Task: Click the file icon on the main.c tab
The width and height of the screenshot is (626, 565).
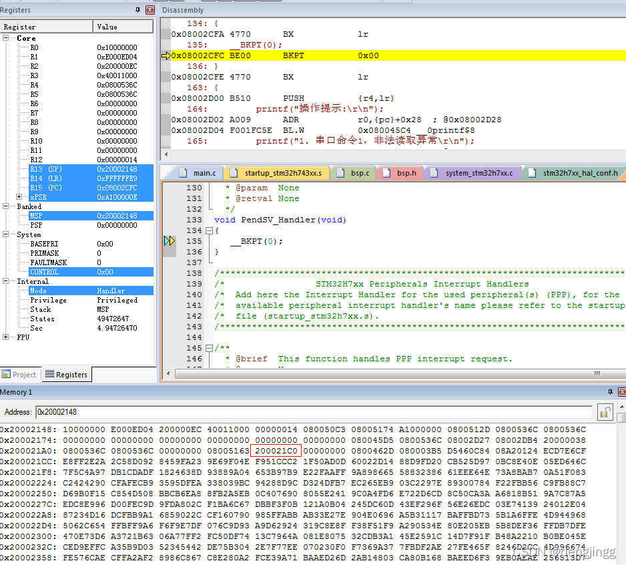Action: tap(182, 172)
